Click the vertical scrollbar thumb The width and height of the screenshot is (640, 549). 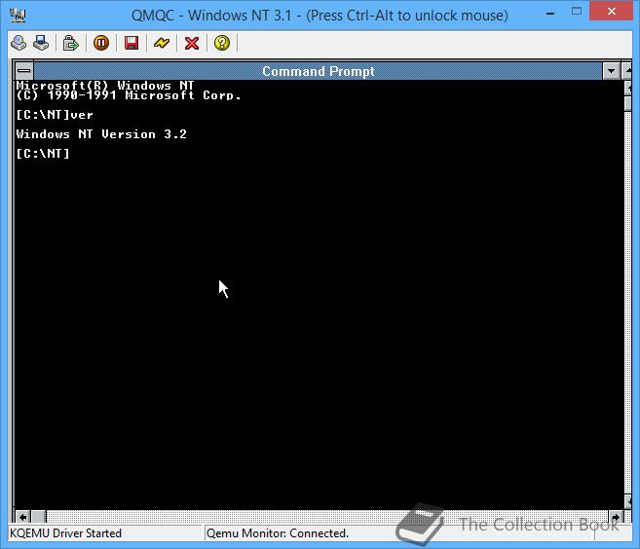coord(628,103)
